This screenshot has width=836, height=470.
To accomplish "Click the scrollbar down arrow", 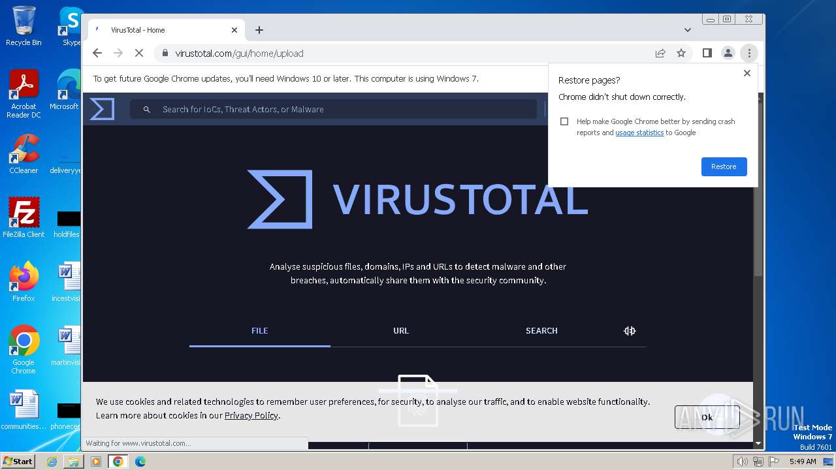I will (758, 444).
